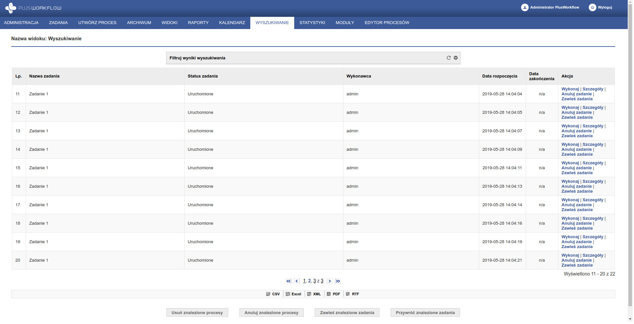This screenshot has height=324, width=634.
Task: Click the vertical page scrollbar
Action: click(630, 165)
